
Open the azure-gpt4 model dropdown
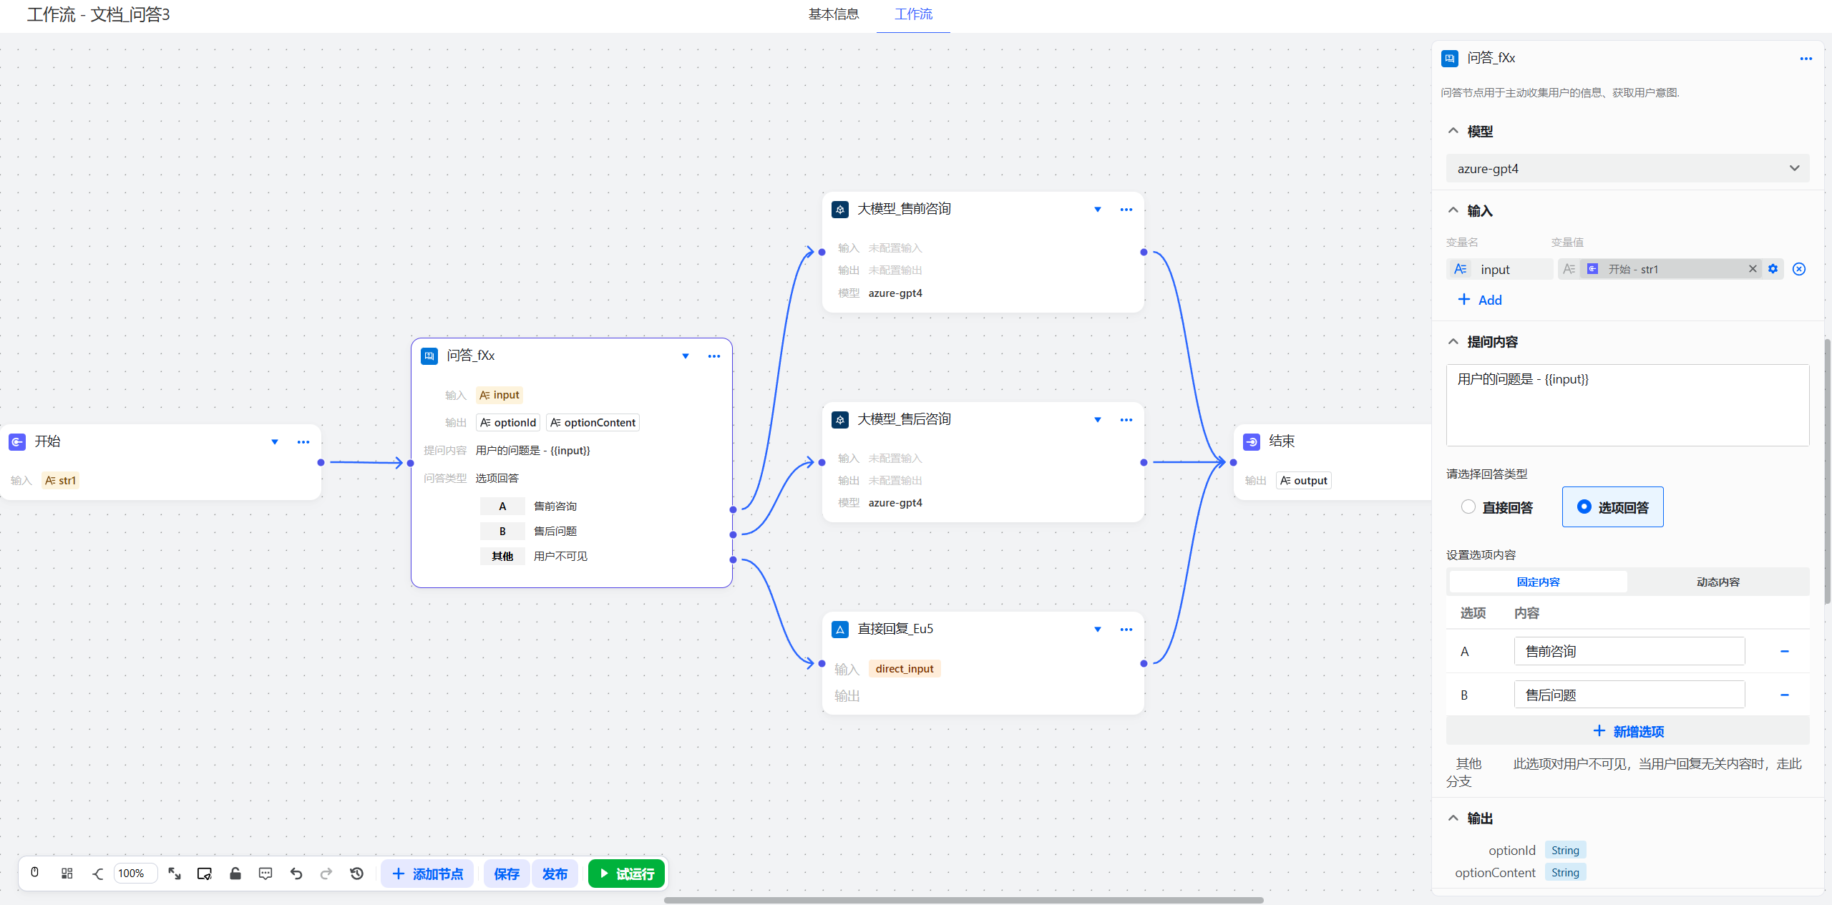coord(1627,168)
